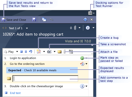132x97 pixels.
Task: Click title 10265*: Add item to shopping cart
Action: click(x=33, y=34)
